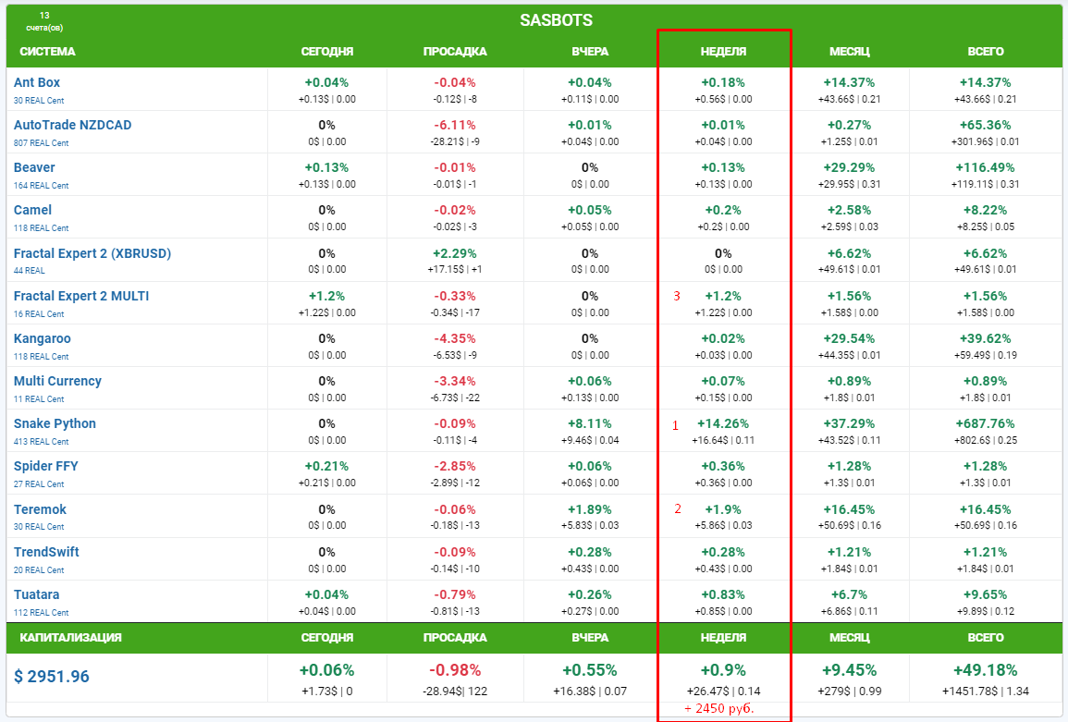Open the Camel system page
The width and height of the screenshot is (1068, 722).
pos(32,210)
